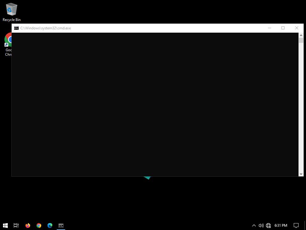The width and height of the screenshot is (306, 230).
Task: Click the console vertical scrollbar thumb
Action: click(x=301, y=41)
